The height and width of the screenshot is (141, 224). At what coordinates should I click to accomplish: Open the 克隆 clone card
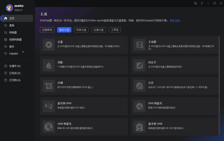click(x=84, y=65)
